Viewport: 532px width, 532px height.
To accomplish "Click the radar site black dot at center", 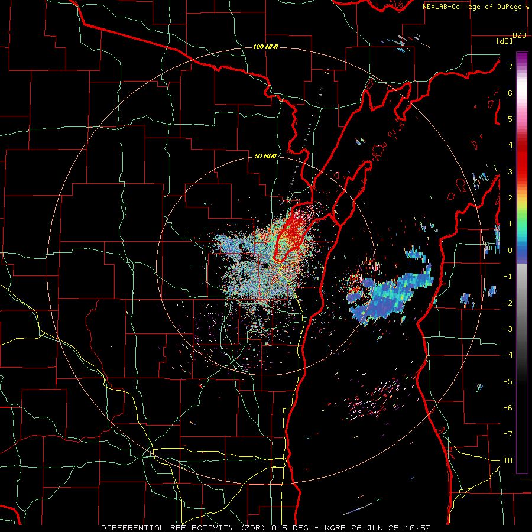I will point(265,265).
